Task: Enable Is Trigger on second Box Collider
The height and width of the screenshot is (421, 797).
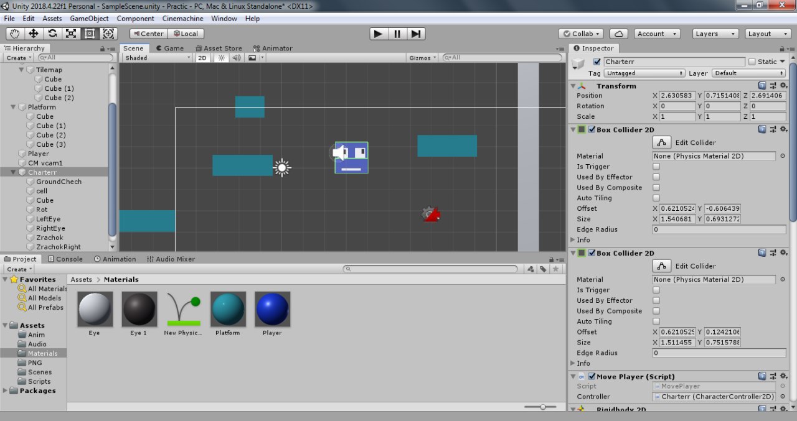Action: (656, 290)
